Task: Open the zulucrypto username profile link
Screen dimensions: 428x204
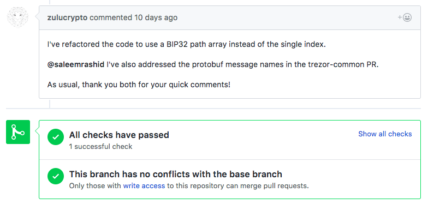Action: click(x=67, y=17)
